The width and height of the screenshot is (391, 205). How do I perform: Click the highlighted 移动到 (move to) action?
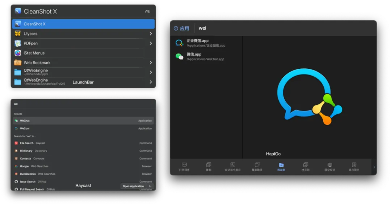[281, 167]
